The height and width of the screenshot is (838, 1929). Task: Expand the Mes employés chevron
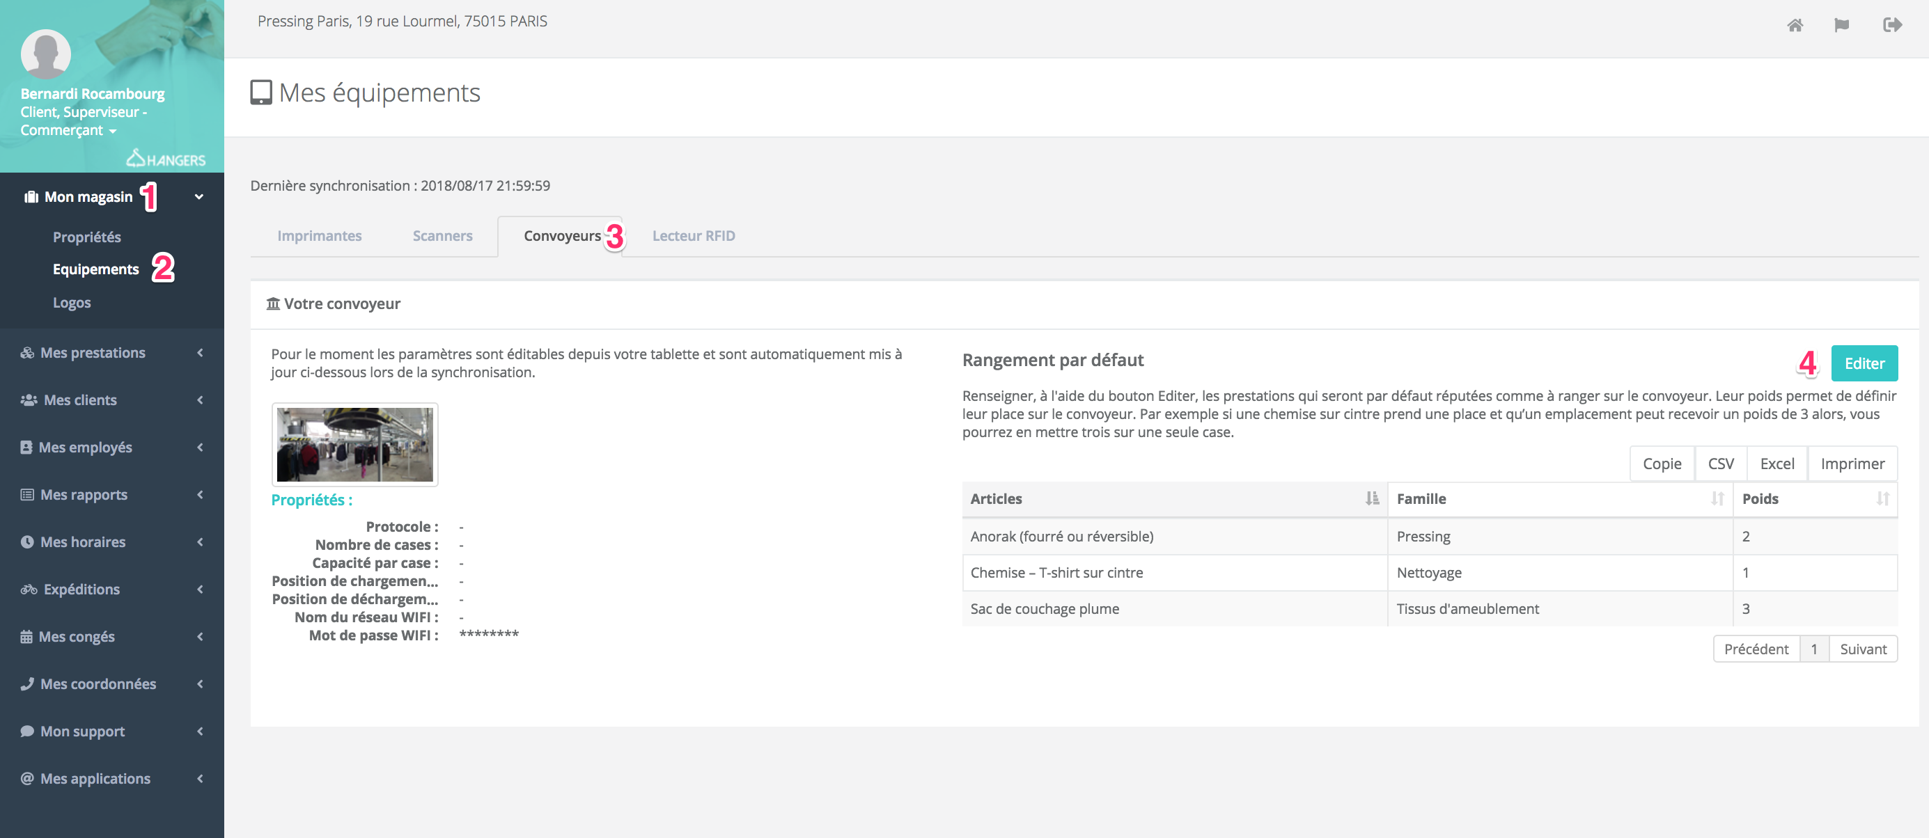(x=200, y=447)
